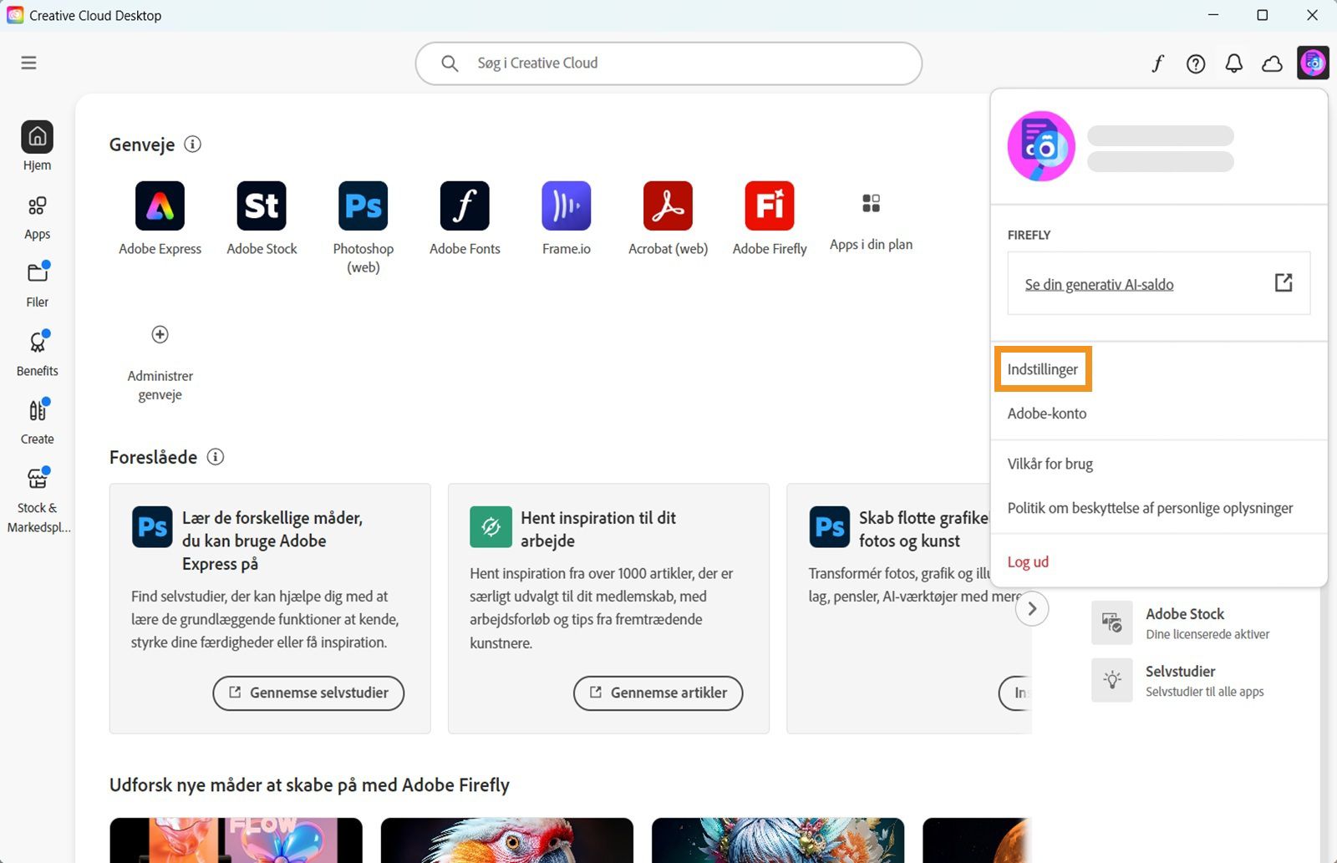The width and height of the screenshot is (1337, 863).
Task: Open Indstillinger from profile menu
Action: pos(1042,369)
